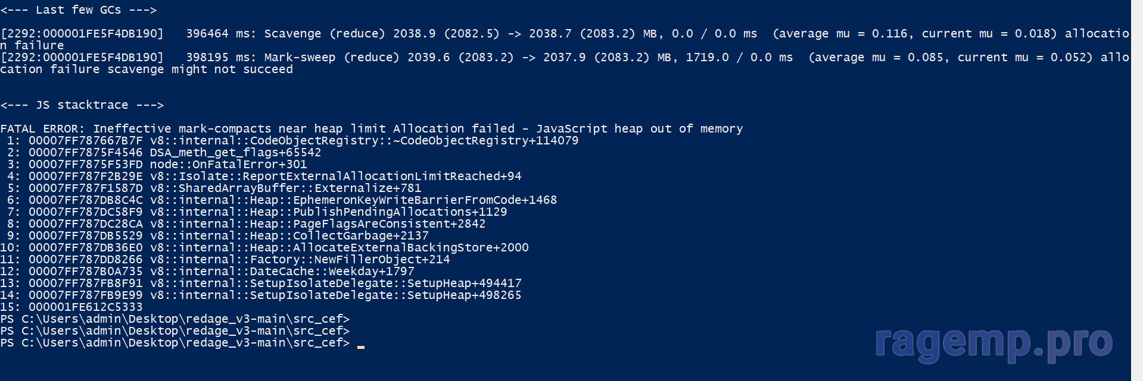Click the SetupHeap+498265 stack frame
This screenshot has width=1143, height=381.
[261, 295]
